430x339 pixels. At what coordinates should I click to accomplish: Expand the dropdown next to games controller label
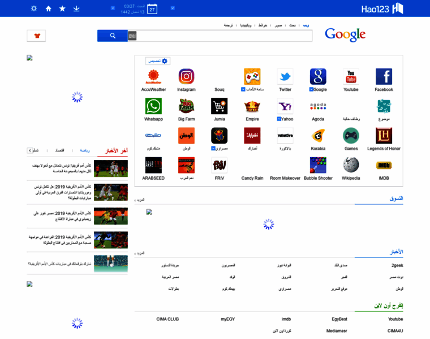243,89
